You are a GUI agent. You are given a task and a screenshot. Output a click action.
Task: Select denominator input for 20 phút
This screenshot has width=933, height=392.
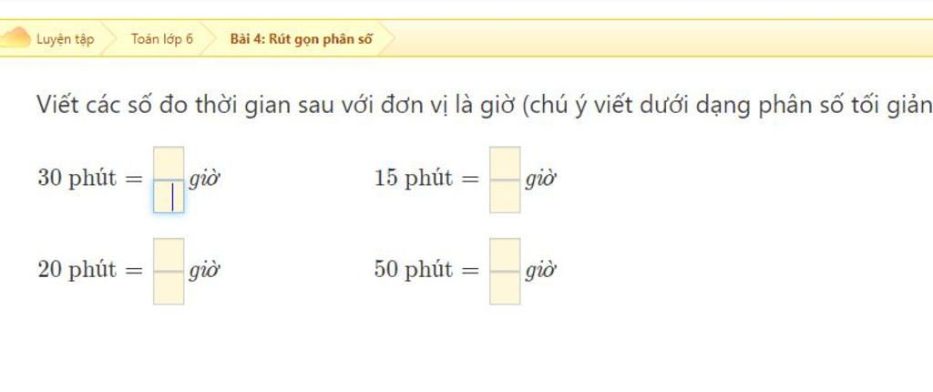click(169, 288)
